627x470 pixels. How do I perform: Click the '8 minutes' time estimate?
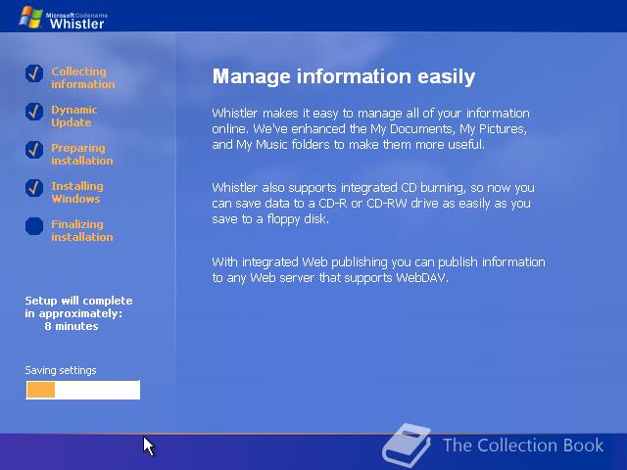(72, 326)
